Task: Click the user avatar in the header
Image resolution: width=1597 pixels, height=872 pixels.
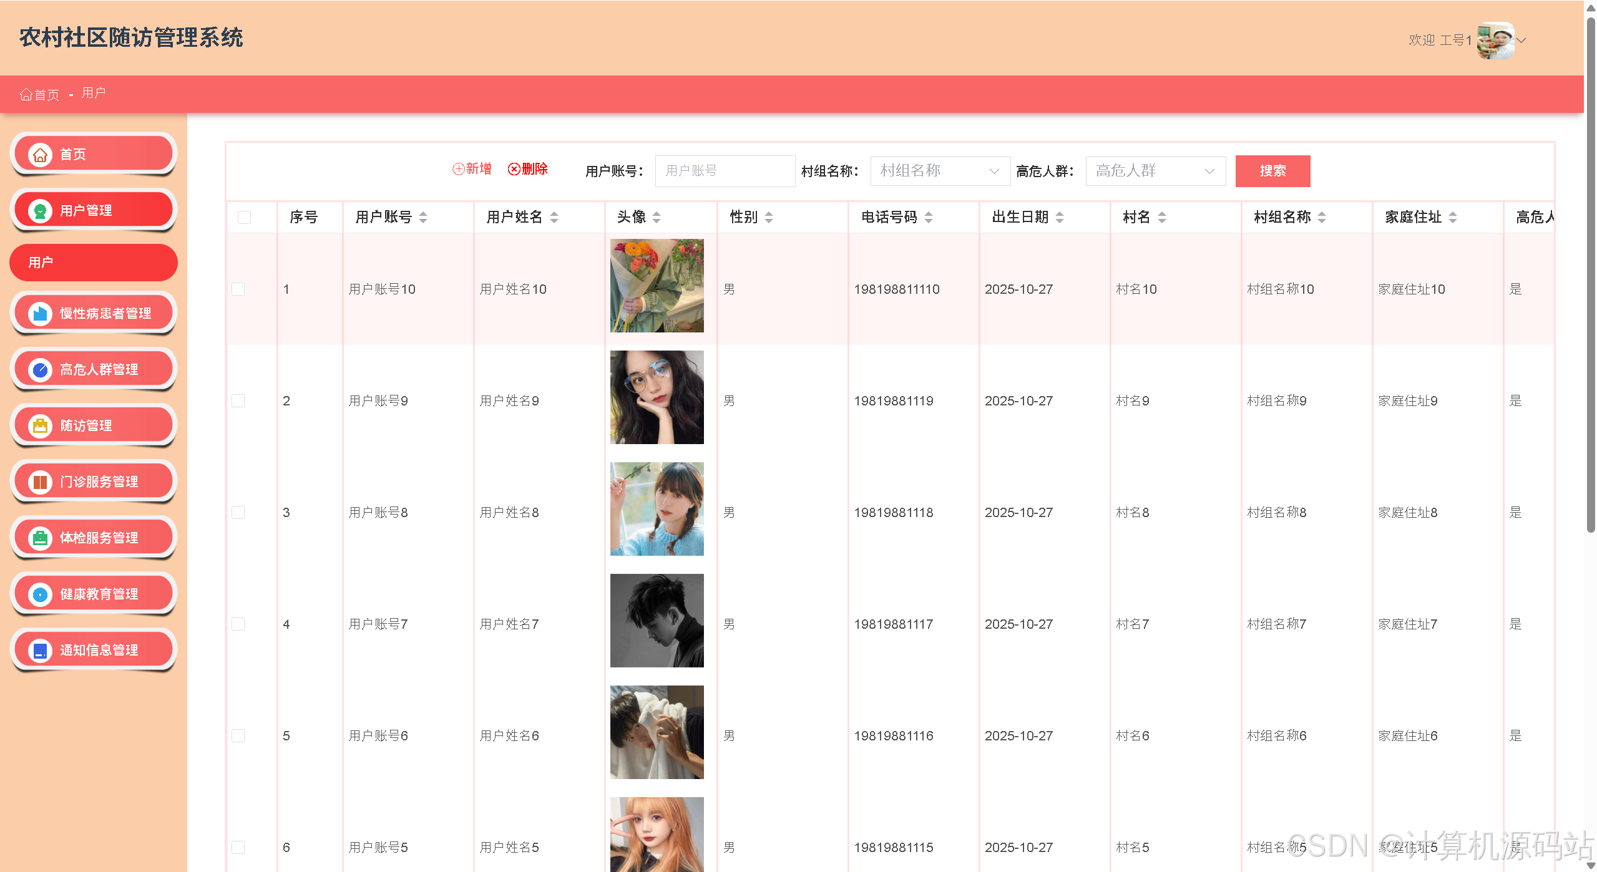Action: 1496,41
